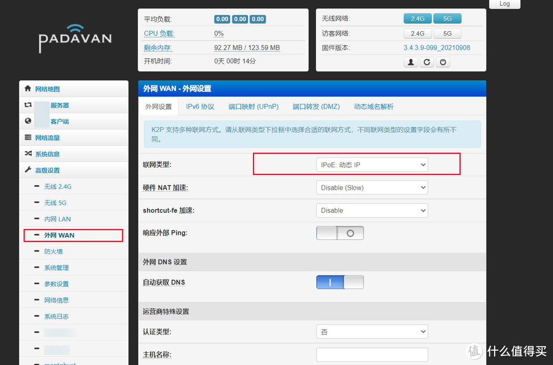553x365 pixels.
Task: Click the 主机名称 label
Action: pos(157,354)
